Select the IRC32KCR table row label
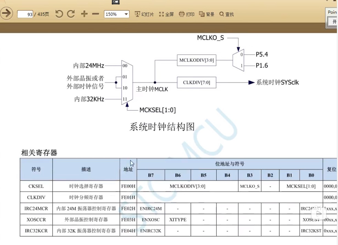Viewport: 338px width, 245px height. [36, 231]
